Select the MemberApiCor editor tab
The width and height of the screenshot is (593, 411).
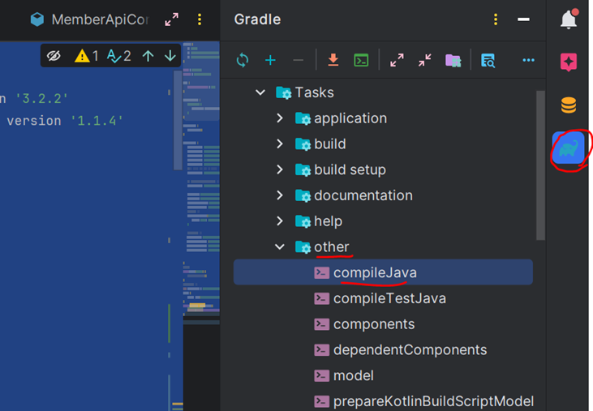click(90, 19)
